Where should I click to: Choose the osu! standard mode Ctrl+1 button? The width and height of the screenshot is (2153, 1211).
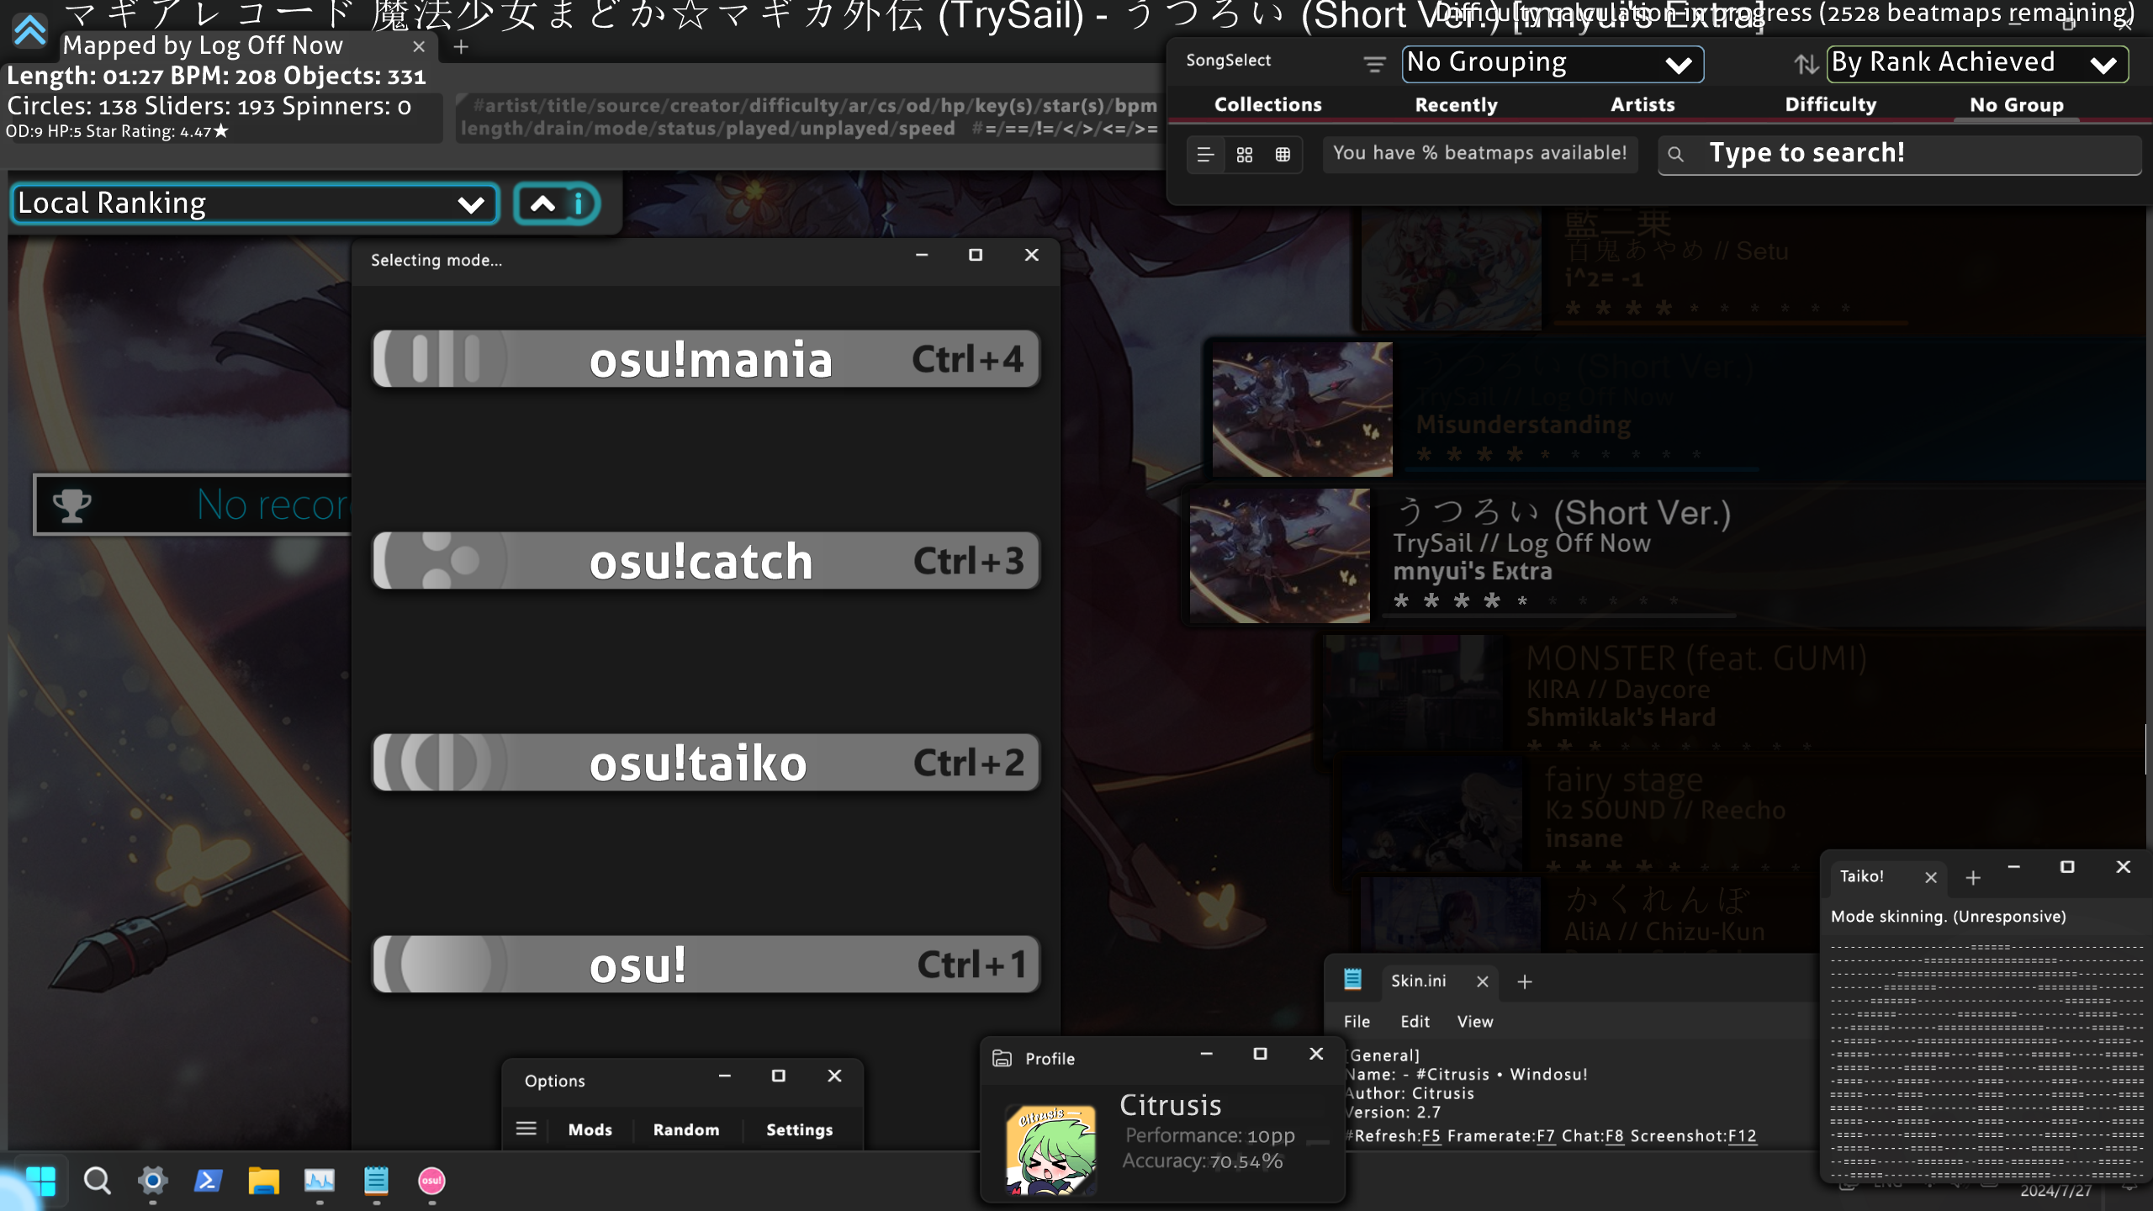[x=706, y=965]
